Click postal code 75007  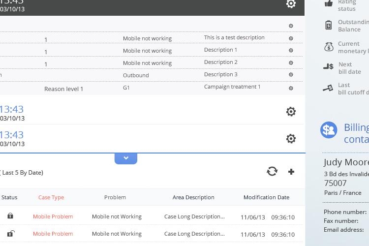point(336,183)
